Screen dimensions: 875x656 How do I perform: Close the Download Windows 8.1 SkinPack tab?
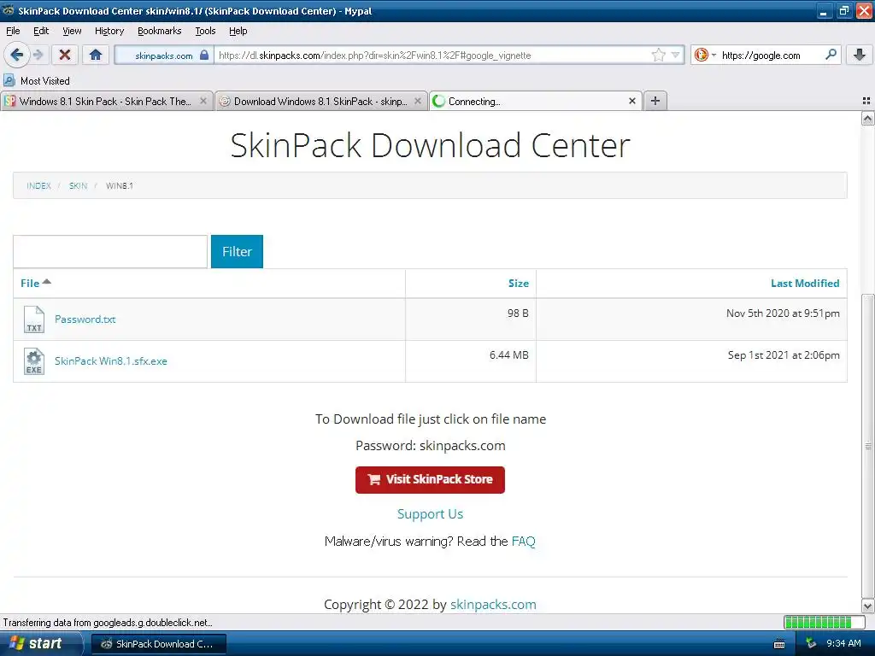coord(417,101)
